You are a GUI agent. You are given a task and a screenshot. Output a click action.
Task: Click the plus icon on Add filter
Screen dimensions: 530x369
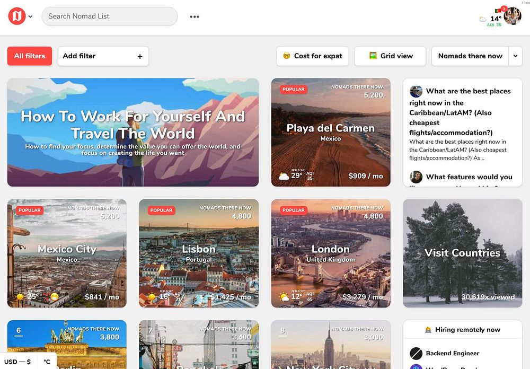(x=140, y=57)
